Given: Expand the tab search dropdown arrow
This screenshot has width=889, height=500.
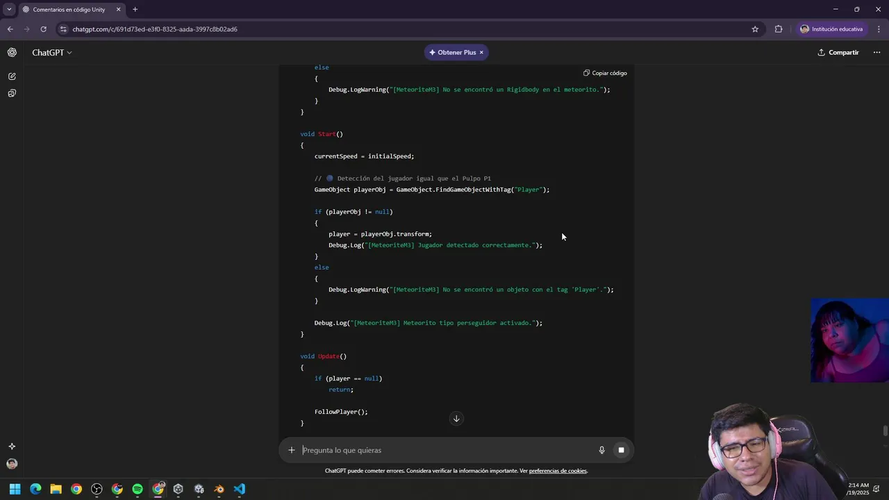Looking at the screenshot, I should pos(9,10).
